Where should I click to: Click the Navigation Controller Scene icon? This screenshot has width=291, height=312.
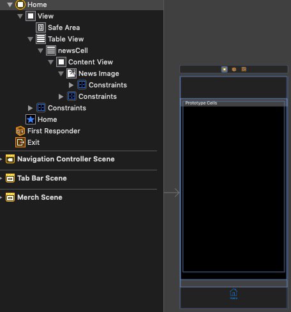pyautogui.click(x=10, y=159)
